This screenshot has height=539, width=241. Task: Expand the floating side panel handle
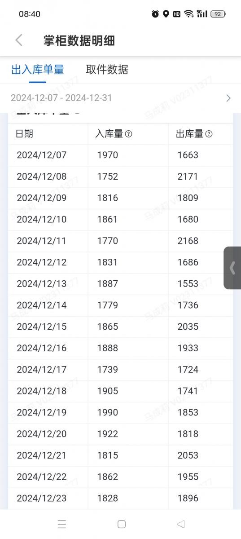[x=232, y=268]
